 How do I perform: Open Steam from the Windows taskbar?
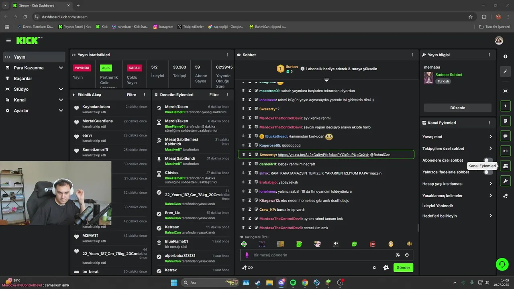click(257, 283)
